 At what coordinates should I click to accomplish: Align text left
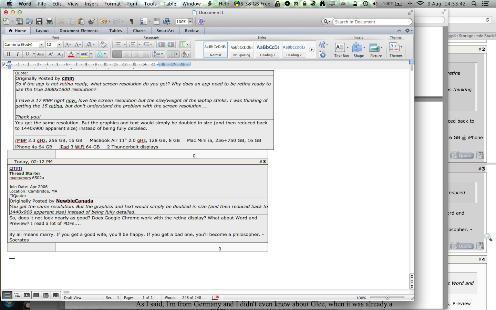coord(117,54)
